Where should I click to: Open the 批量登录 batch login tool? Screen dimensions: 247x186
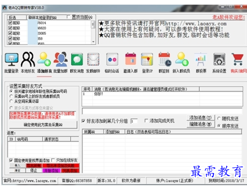tap(12, 62)
